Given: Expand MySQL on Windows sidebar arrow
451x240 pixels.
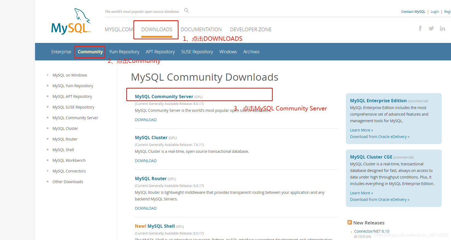Looking at the screenshot, I should [x=48, y=75].
